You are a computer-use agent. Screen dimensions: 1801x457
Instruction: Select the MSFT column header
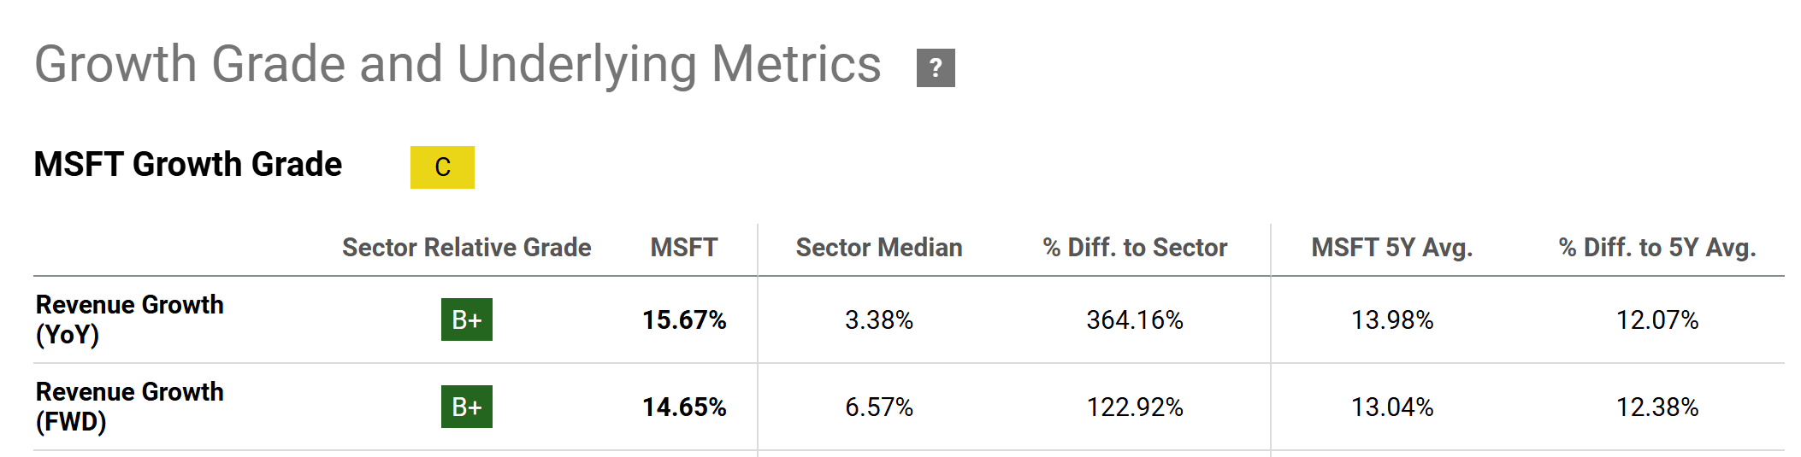point(683,248)
